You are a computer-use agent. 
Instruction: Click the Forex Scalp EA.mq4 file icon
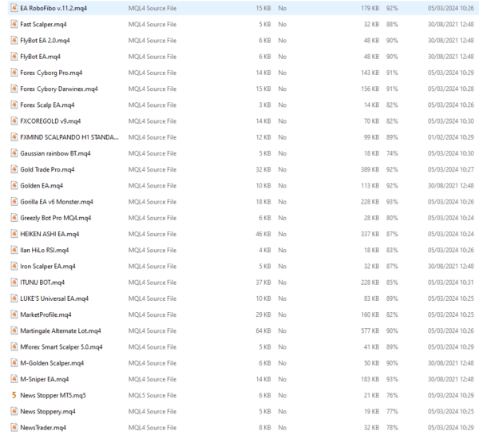14,105
